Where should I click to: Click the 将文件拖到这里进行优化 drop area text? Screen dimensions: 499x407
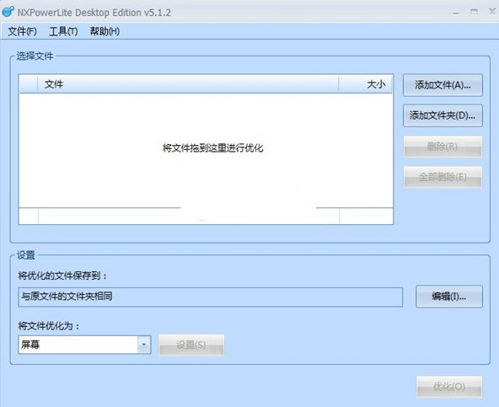pyautogui.click(x=213, y=148)
